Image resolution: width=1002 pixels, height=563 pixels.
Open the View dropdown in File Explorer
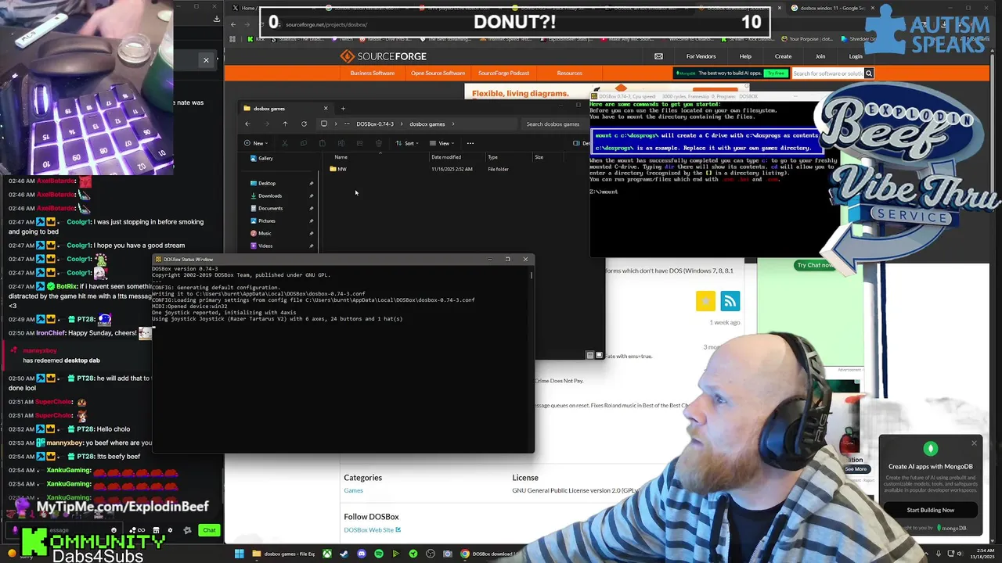tap(443, 143)
